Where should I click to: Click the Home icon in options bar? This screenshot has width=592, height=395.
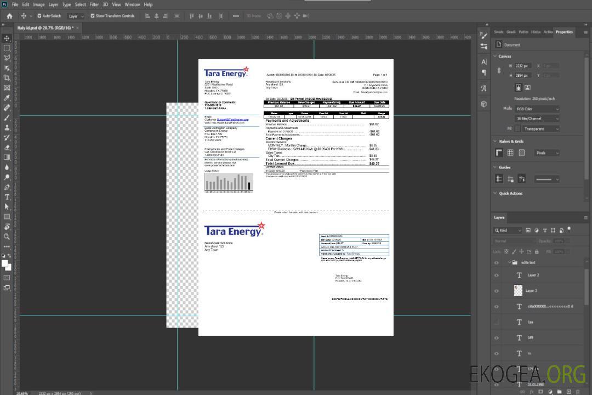[x=9, y=16]
